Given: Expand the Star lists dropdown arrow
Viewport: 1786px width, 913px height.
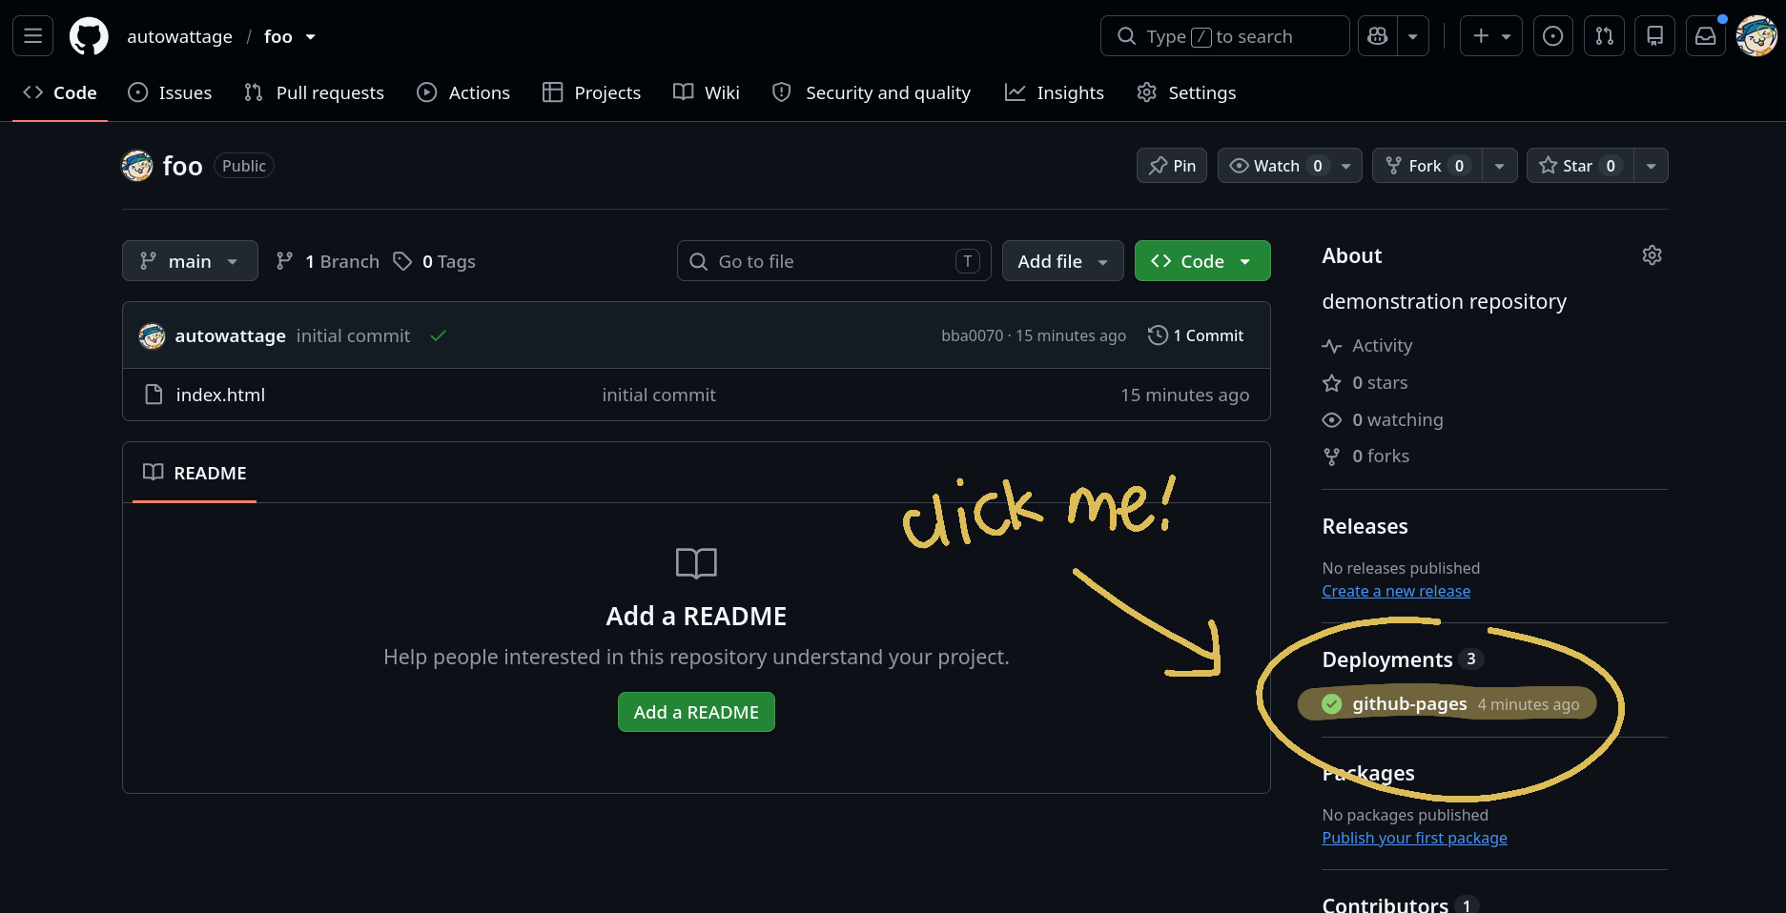Looking at the screenshot, I should tap(1652, 166).
